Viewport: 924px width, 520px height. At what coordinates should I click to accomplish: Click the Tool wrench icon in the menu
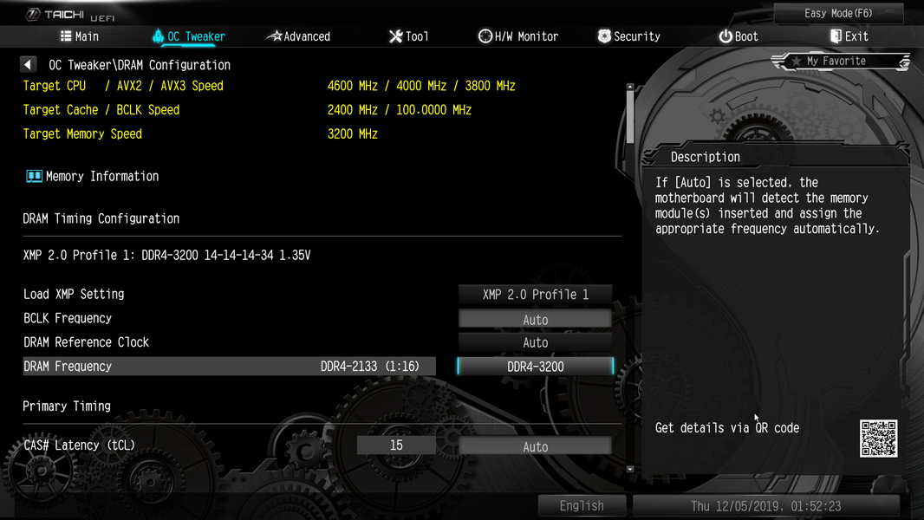[x=395, y=36]
